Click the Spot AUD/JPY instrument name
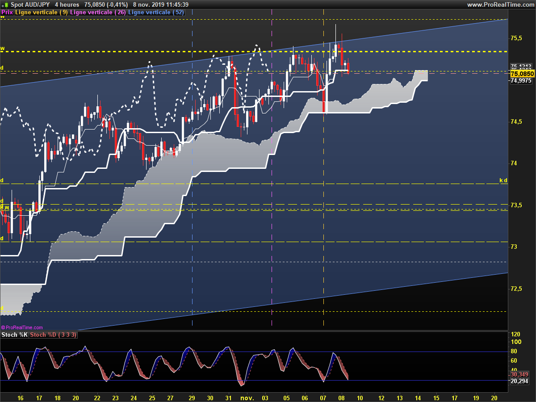This screenshot has width=536, height=402. click(30, 4)
